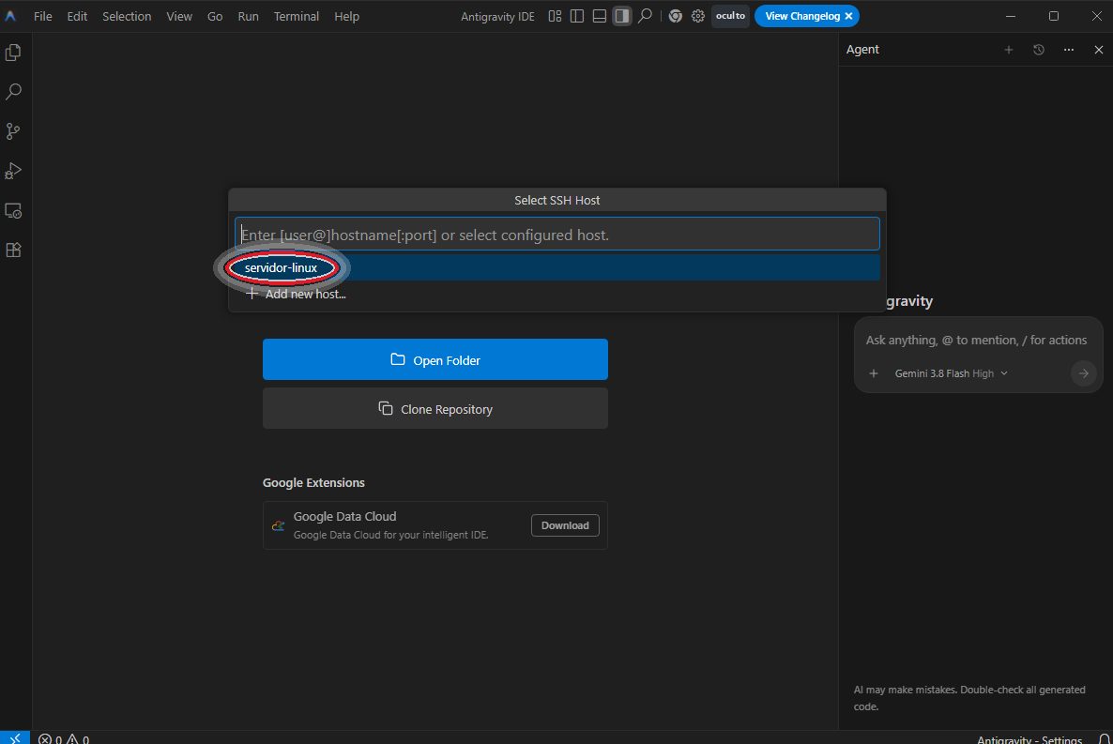
Task: Start a new Agent conversation
Action: coord(1009,50)
